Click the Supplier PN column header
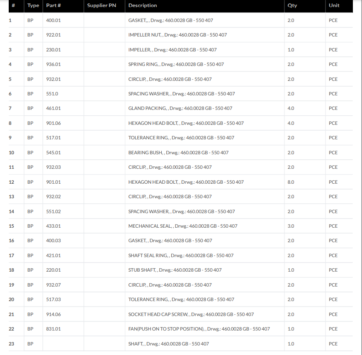362x355 pixels. [102, 6]
